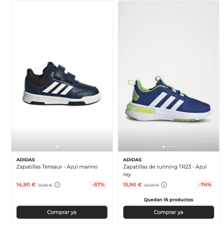Click Comprar ya for Tensaur shoes

click(62, 212)
